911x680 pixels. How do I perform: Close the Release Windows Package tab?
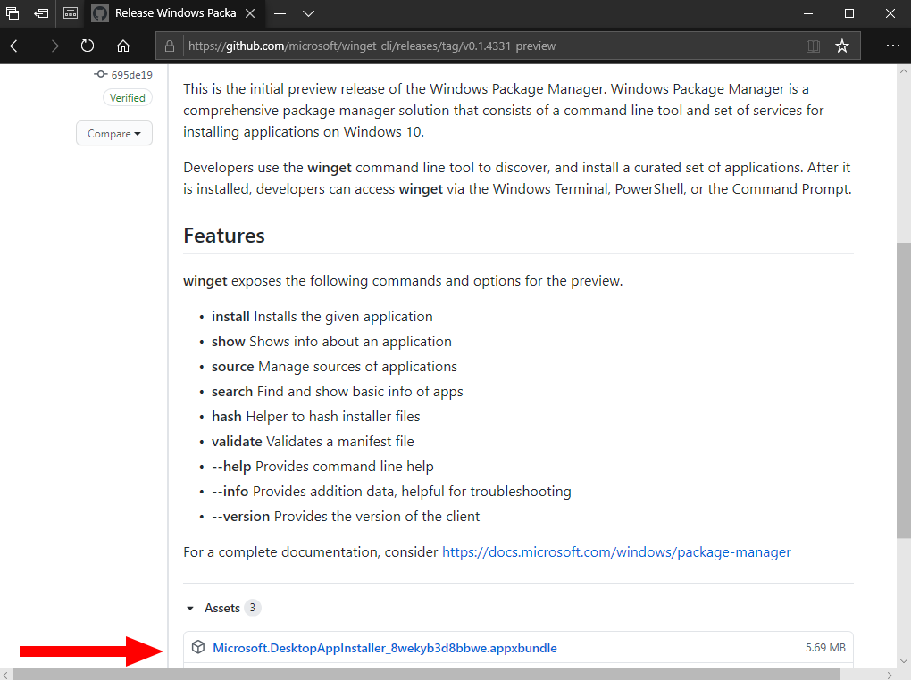(250, 13)
